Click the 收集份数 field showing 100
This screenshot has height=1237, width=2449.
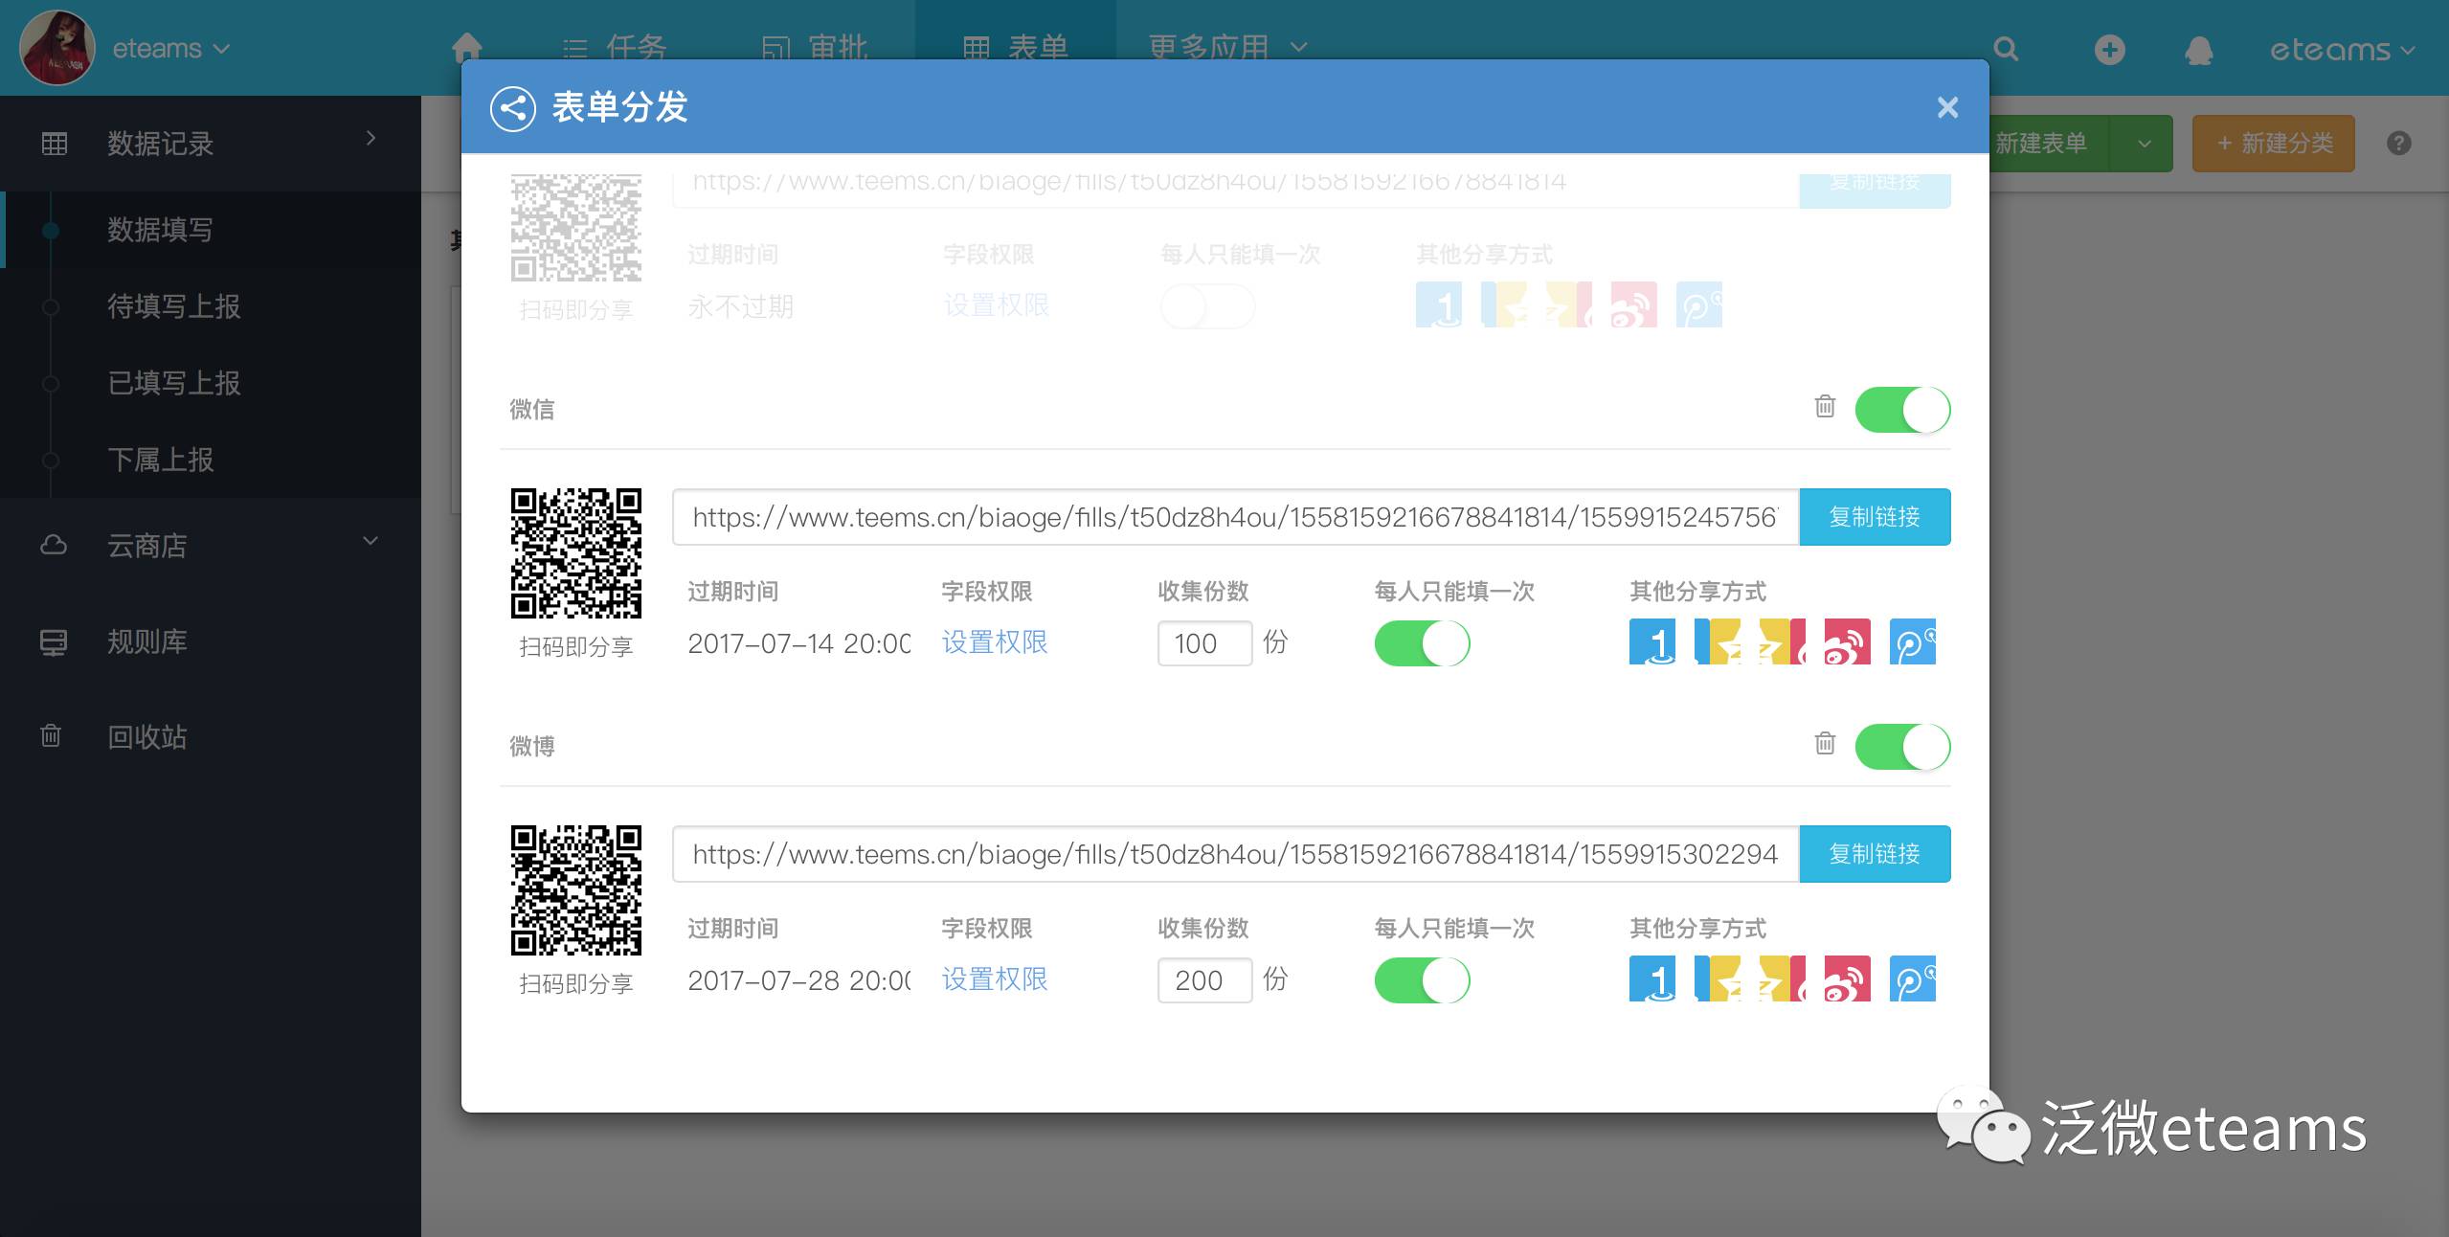tap(1203, 643)
